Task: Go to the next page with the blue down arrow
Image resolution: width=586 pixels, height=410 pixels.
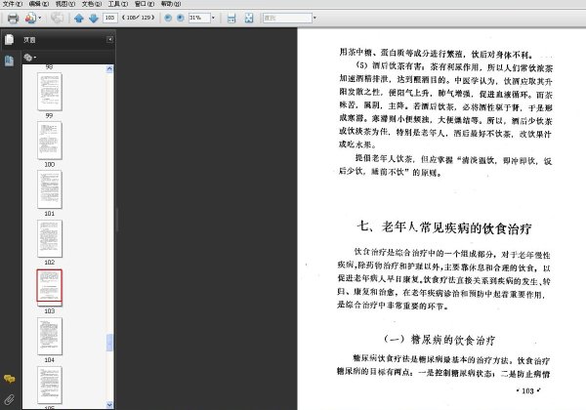Action: (x=94, y=18)
